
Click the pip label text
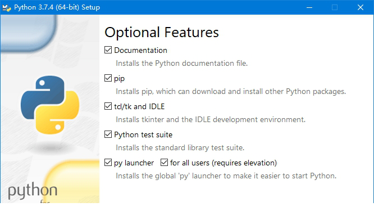(x=119, y=79)
